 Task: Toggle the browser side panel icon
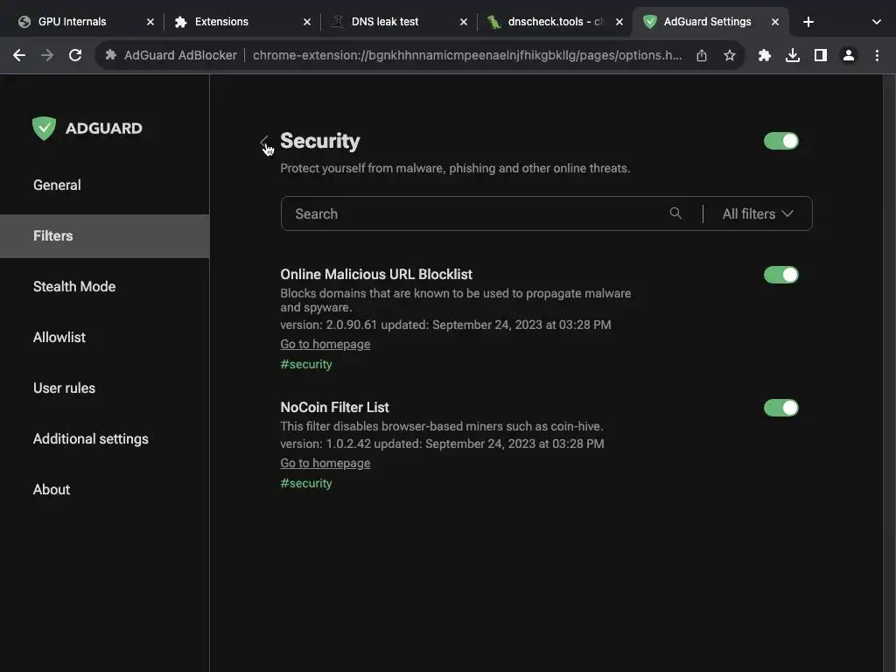tap(821, 55)
